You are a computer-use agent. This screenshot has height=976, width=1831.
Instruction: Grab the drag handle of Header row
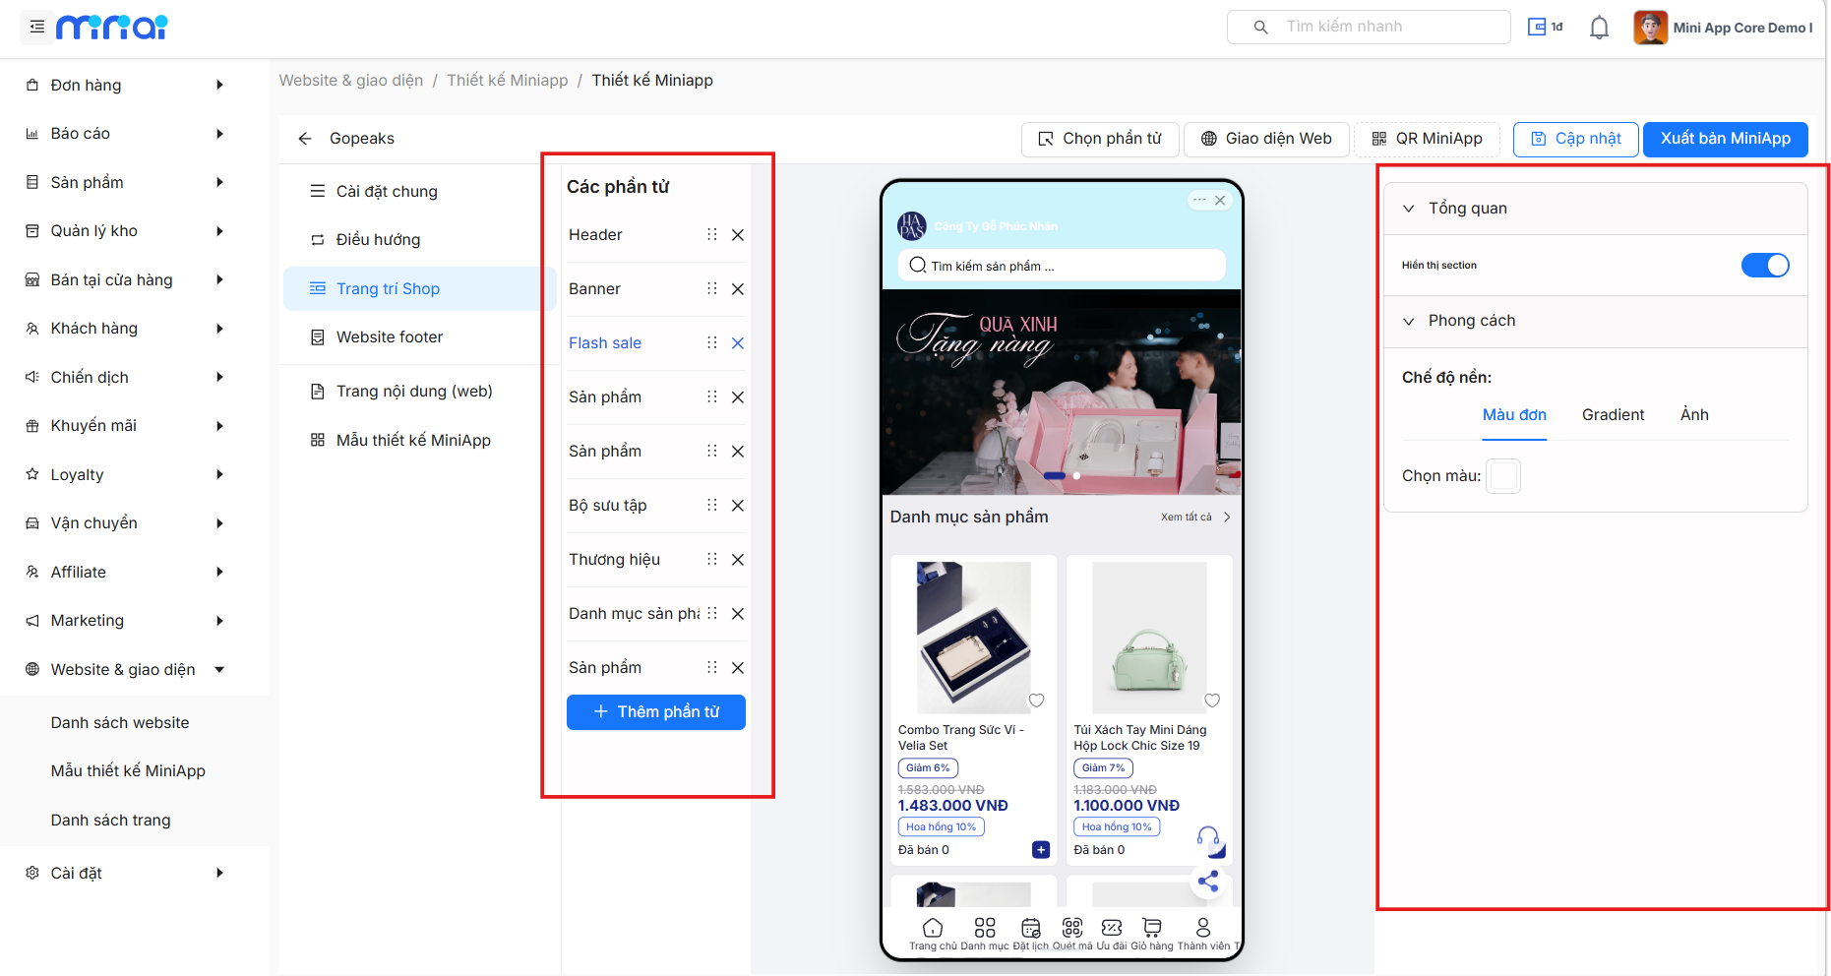(x=712, y=235)
